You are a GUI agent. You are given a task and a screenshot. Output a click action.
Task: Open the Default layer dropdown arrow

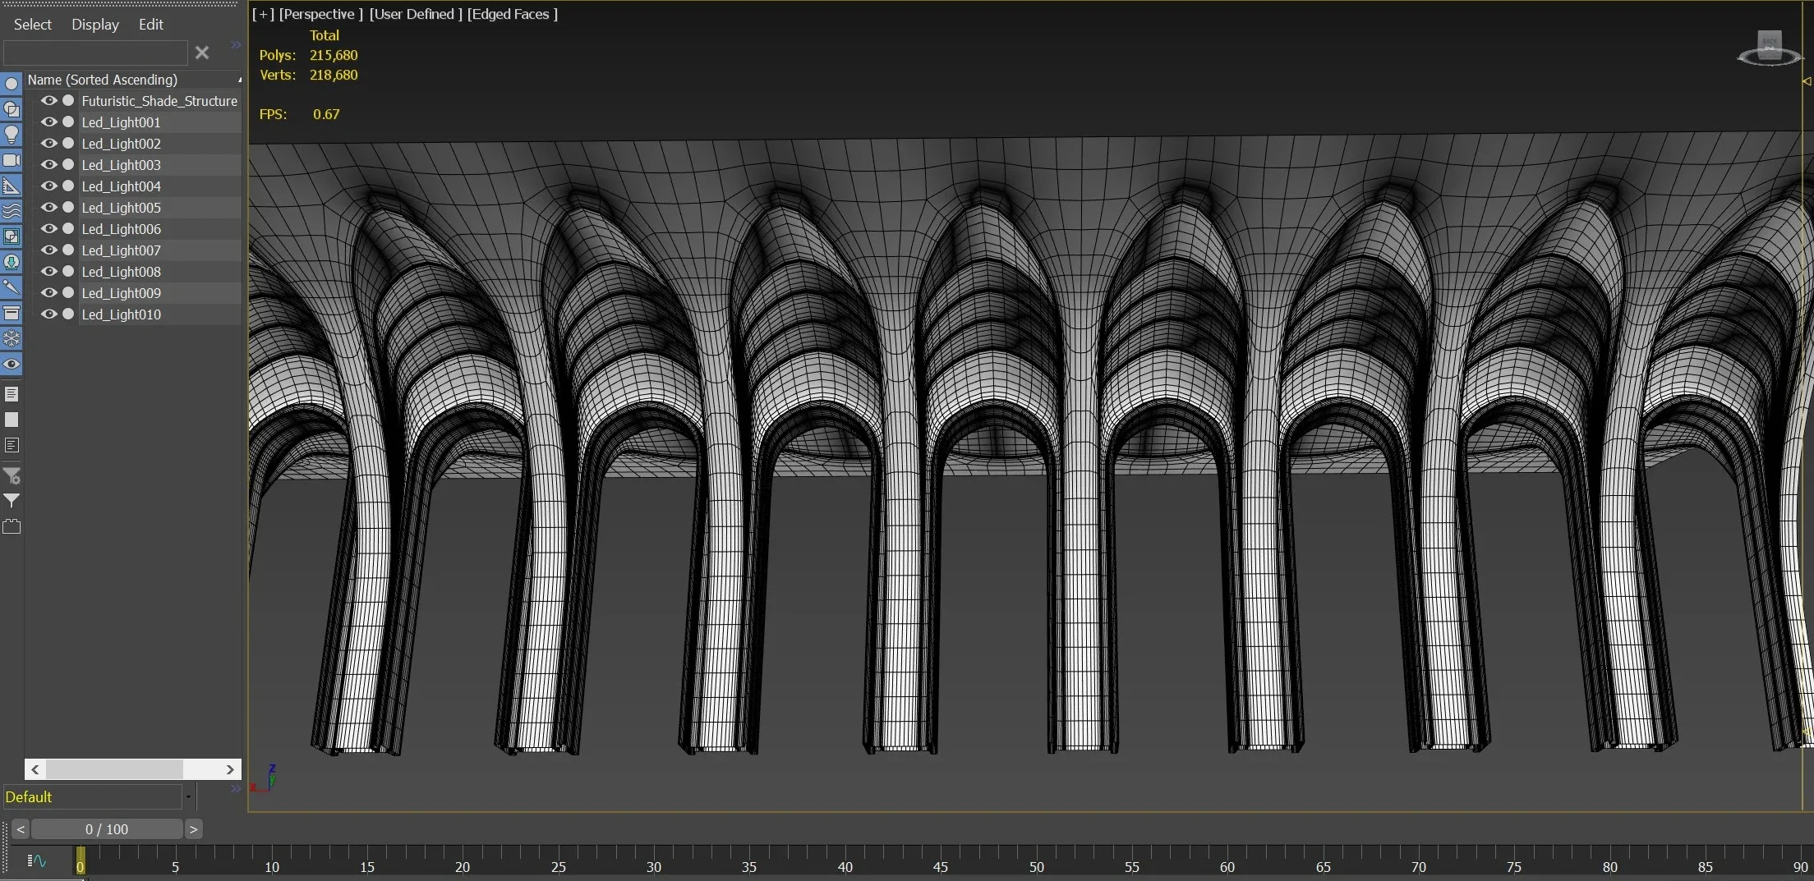click(188, 796)
